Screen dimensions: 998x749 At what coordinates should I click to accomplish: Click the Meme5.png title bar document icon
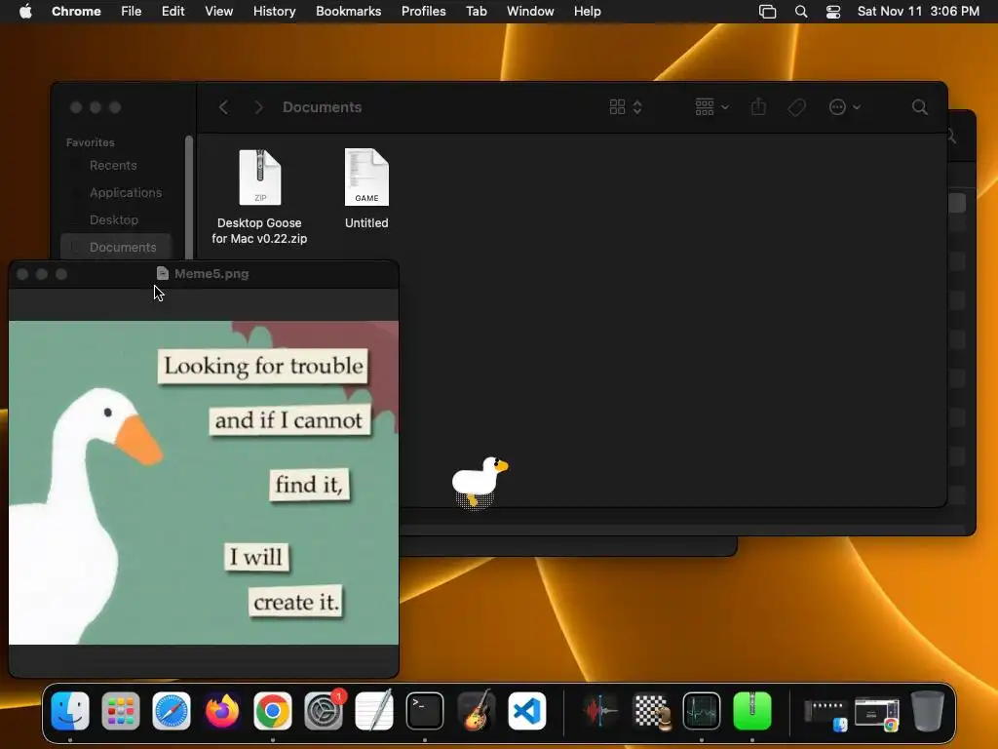coord(163,273)
